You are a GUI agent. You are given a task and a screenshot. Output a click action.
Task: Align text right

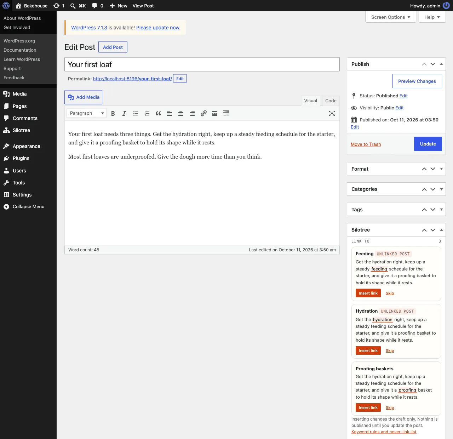coord(192,113)
